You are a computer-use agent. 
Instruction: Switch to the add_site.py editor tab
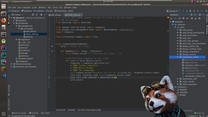[x=56, y=15]
